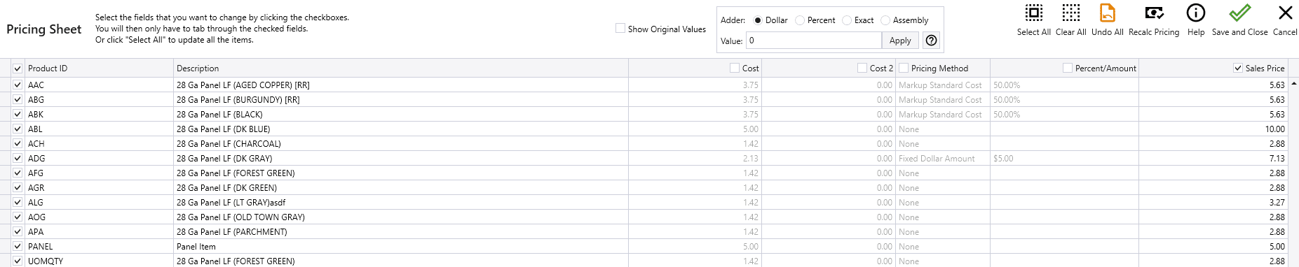
Task: Open the Help info icon
Action: point(1195,13)
